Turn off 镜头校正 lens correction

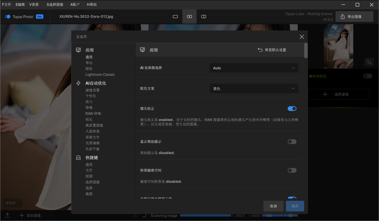point(292,108)
